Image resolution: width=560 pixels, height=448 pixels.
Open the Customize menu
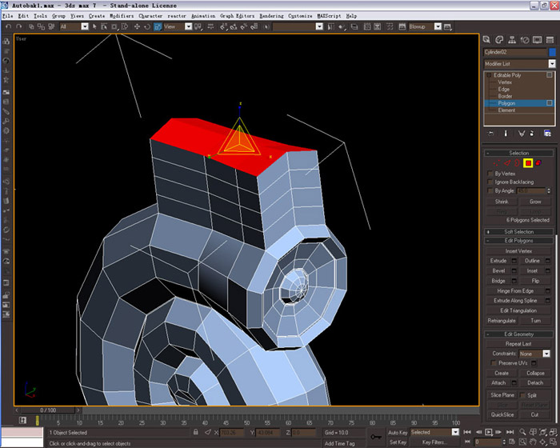coord(300,16)
